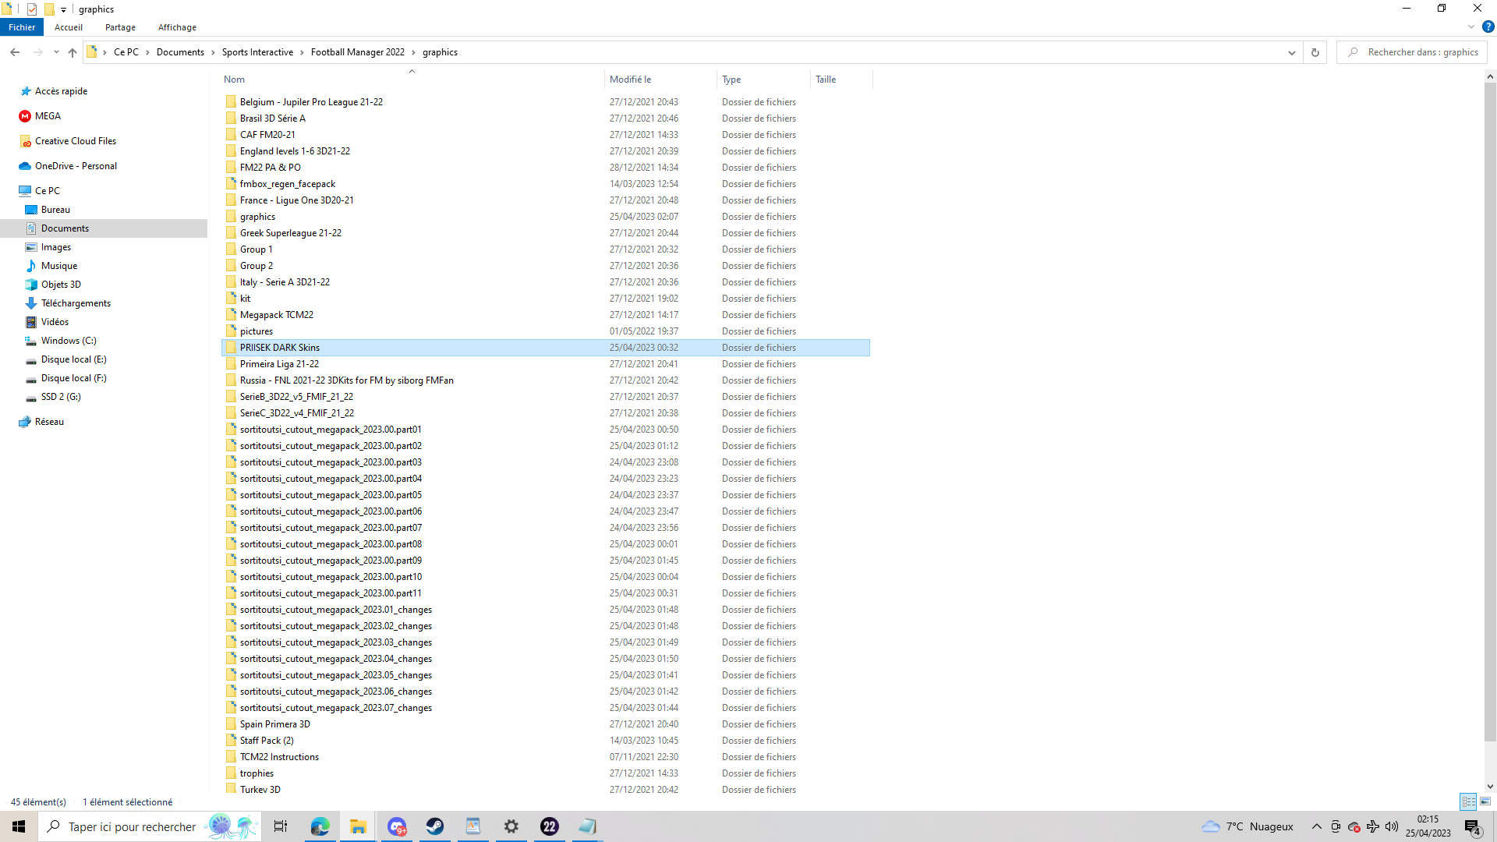This screenshot has height=842, width=1497.
Task: Open Réseau network location
Action: pyautogui.click(x=49, y=422)
